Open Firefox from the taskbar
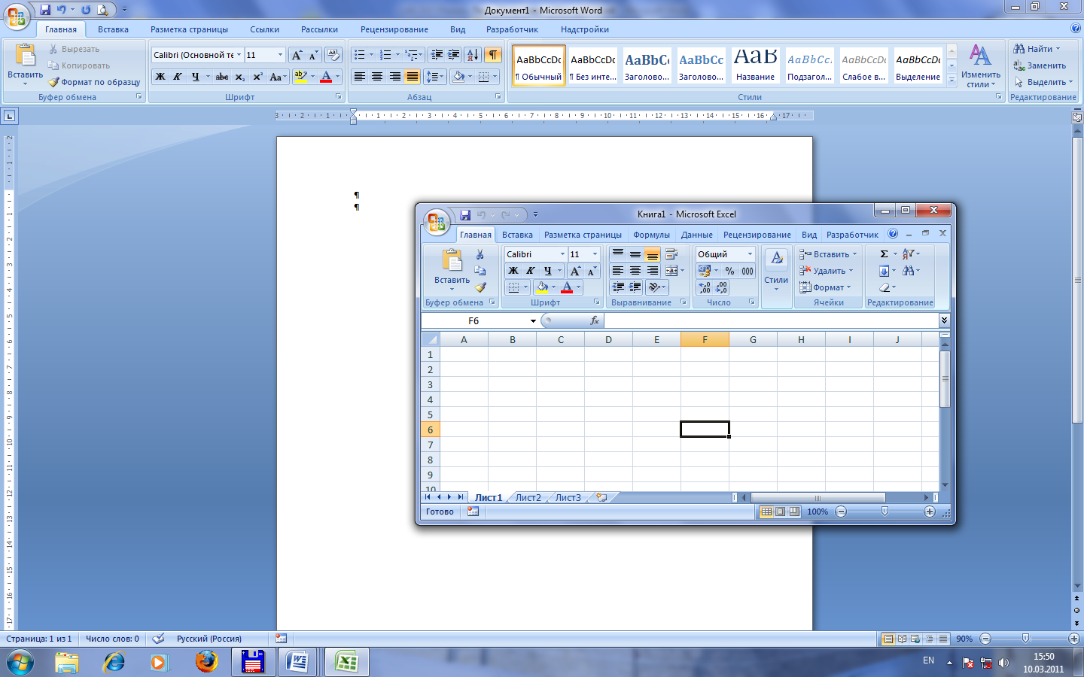This screenshot has width=1084, height=677. (x=206, y=662)
